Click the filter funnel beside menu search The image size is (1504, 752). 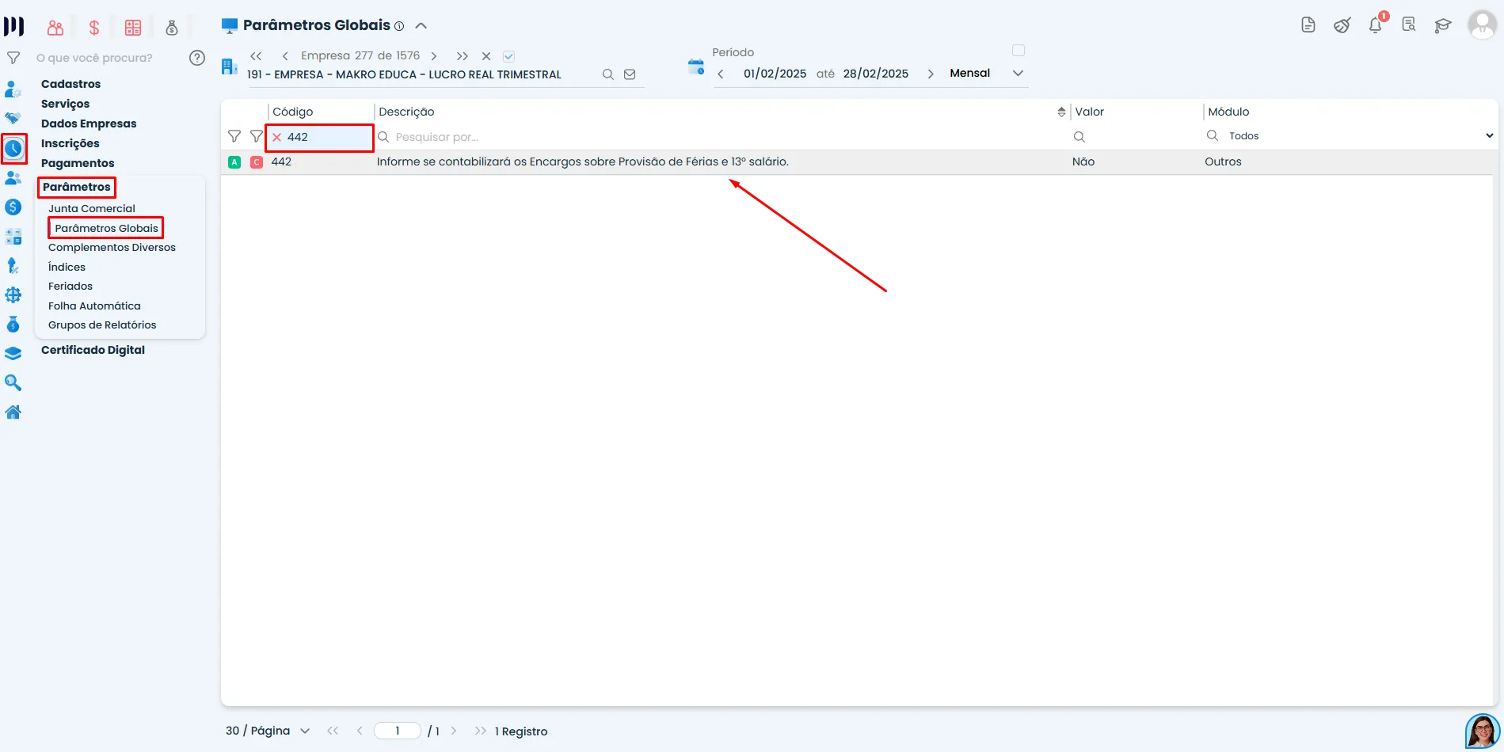13,58
